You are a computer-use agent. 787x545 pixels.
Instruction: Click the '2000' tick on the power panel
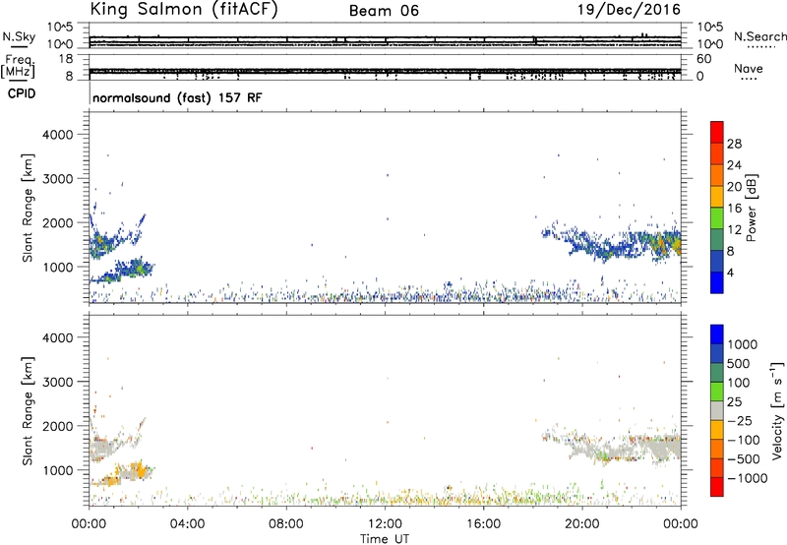point(57,222)
